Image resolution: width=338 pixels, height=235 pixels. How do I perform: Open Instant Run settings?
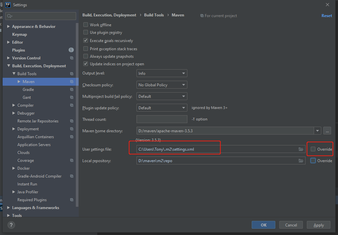coord(27,184)
